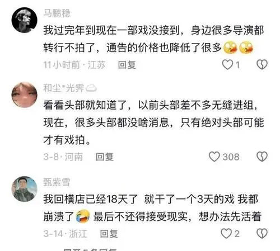The height and width of the screenshot is (251, 280).
Task: Select the comment text about 横店 18天
Action: point(152,207)
